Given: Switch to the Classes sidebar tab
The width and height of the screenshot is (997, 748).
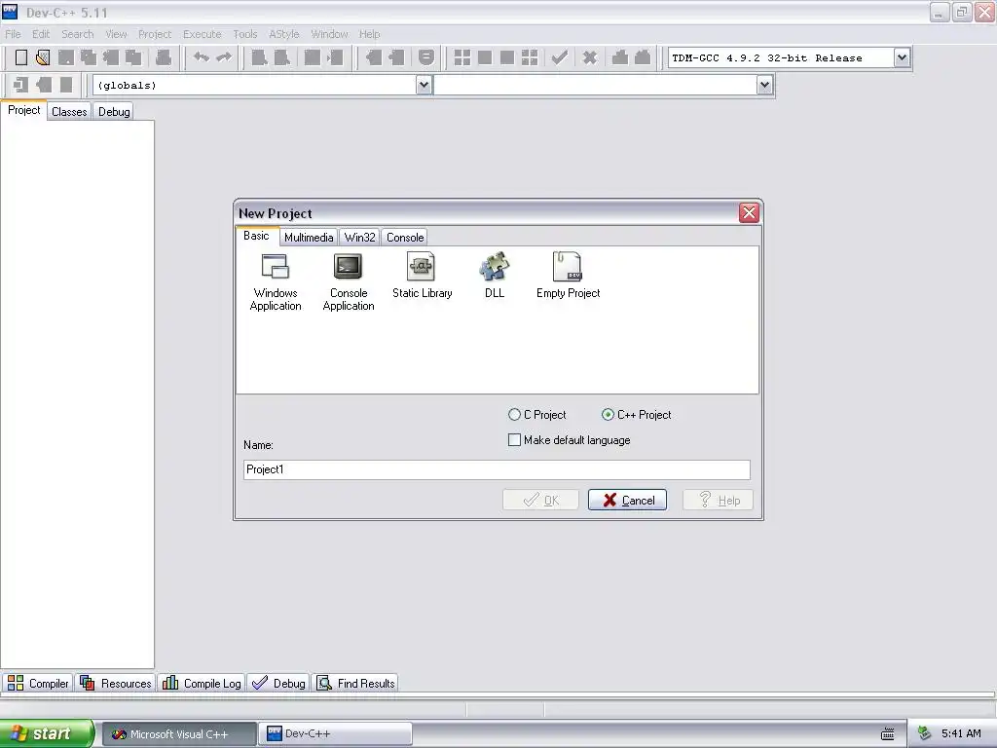Looking at the screenshot, I should 69,112.
